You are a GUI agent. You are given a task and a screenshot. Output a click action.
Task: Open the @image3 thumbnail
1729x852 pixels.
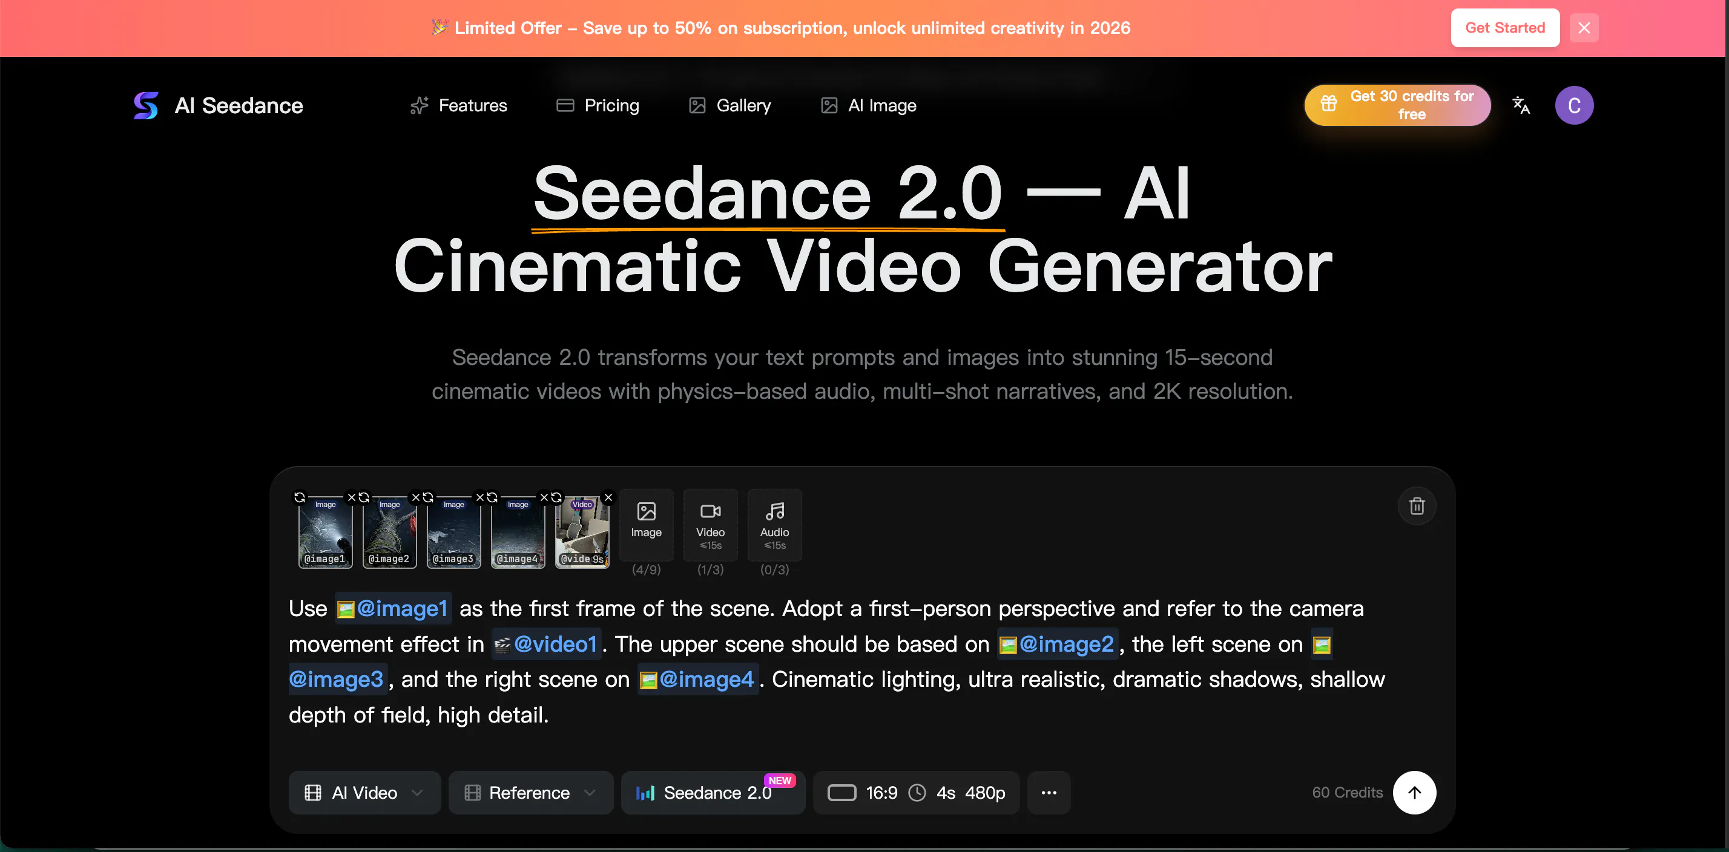tap(453, 533)
